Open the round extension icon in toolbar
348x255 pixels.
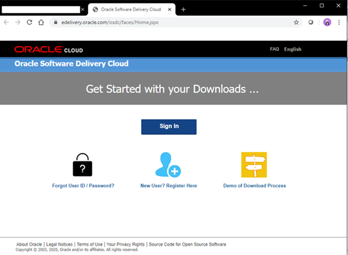[x=311, y=22]
